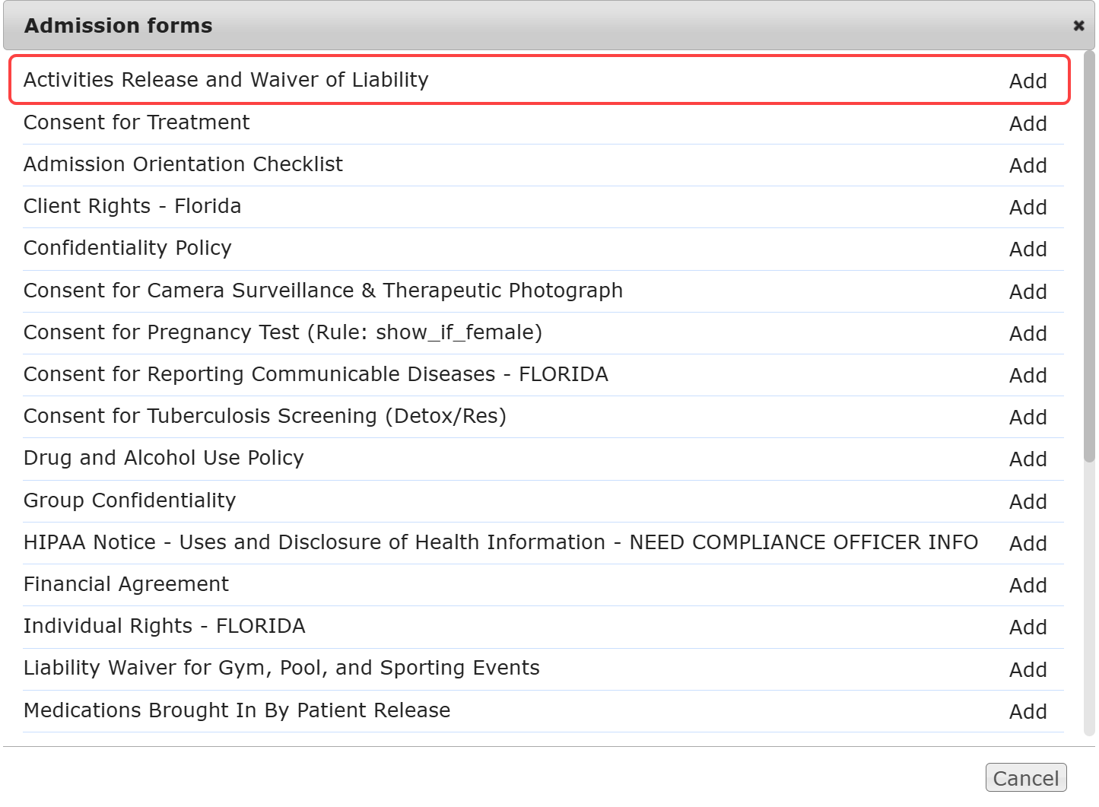Add the Consent for Treatment form
Screen dimensions: 1099x807
pyautogui.click(x=1028, y=124)
